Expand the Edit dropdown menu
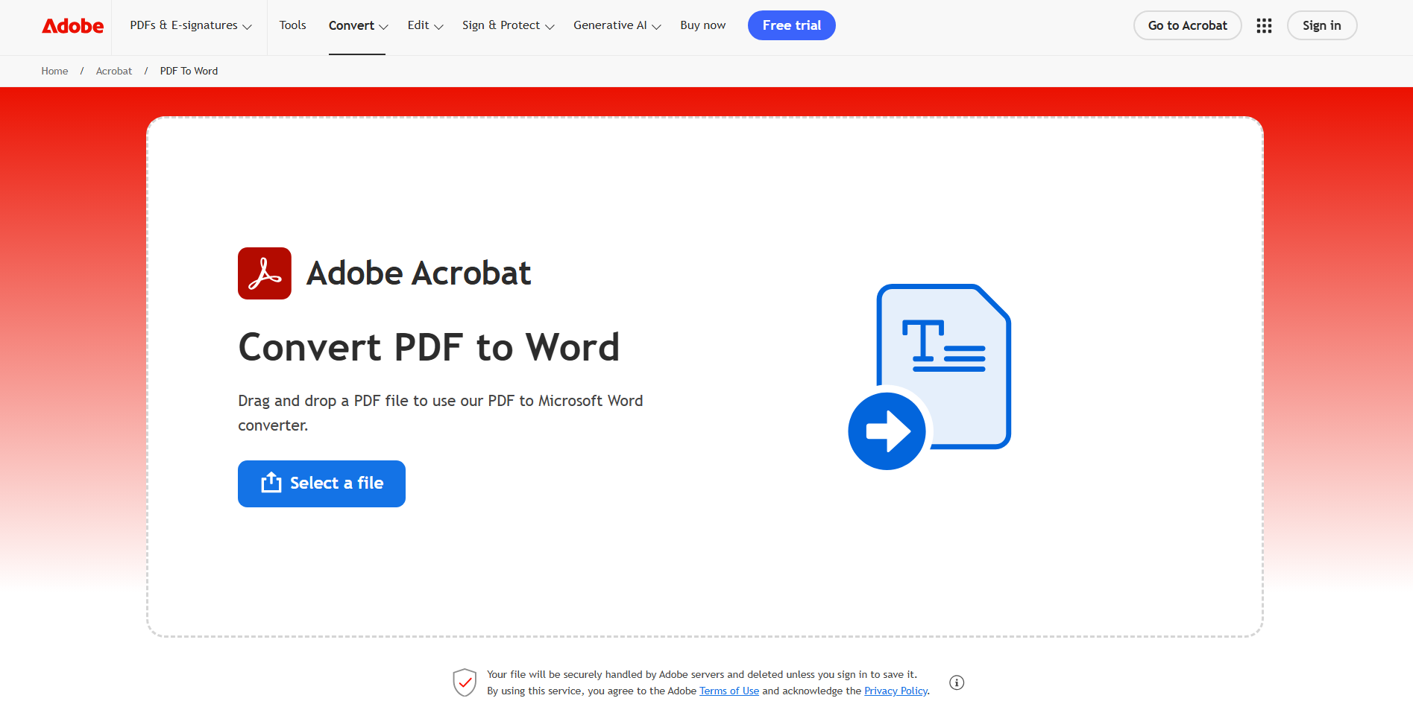Image resolution: width=1413 pixels, height=704 pixels. [x=425, y=25]
